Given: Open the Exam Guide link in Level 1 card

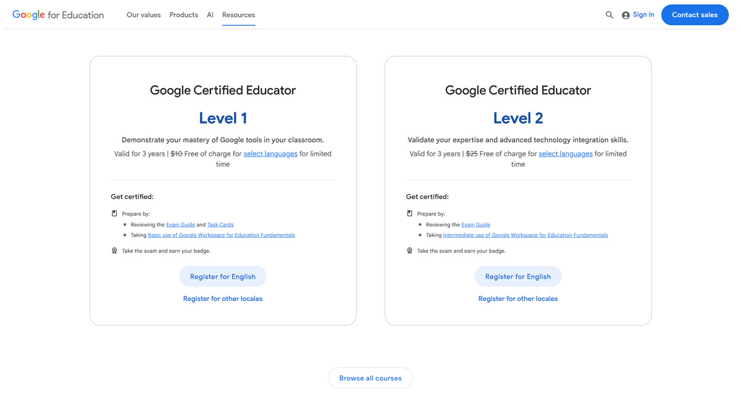Looking at the screenshot, I should 180,224.
